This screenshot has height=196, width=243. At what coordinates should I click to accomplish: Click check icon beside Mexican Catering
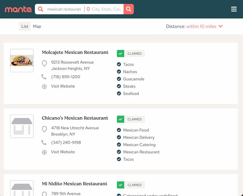(x=119, y=144)
